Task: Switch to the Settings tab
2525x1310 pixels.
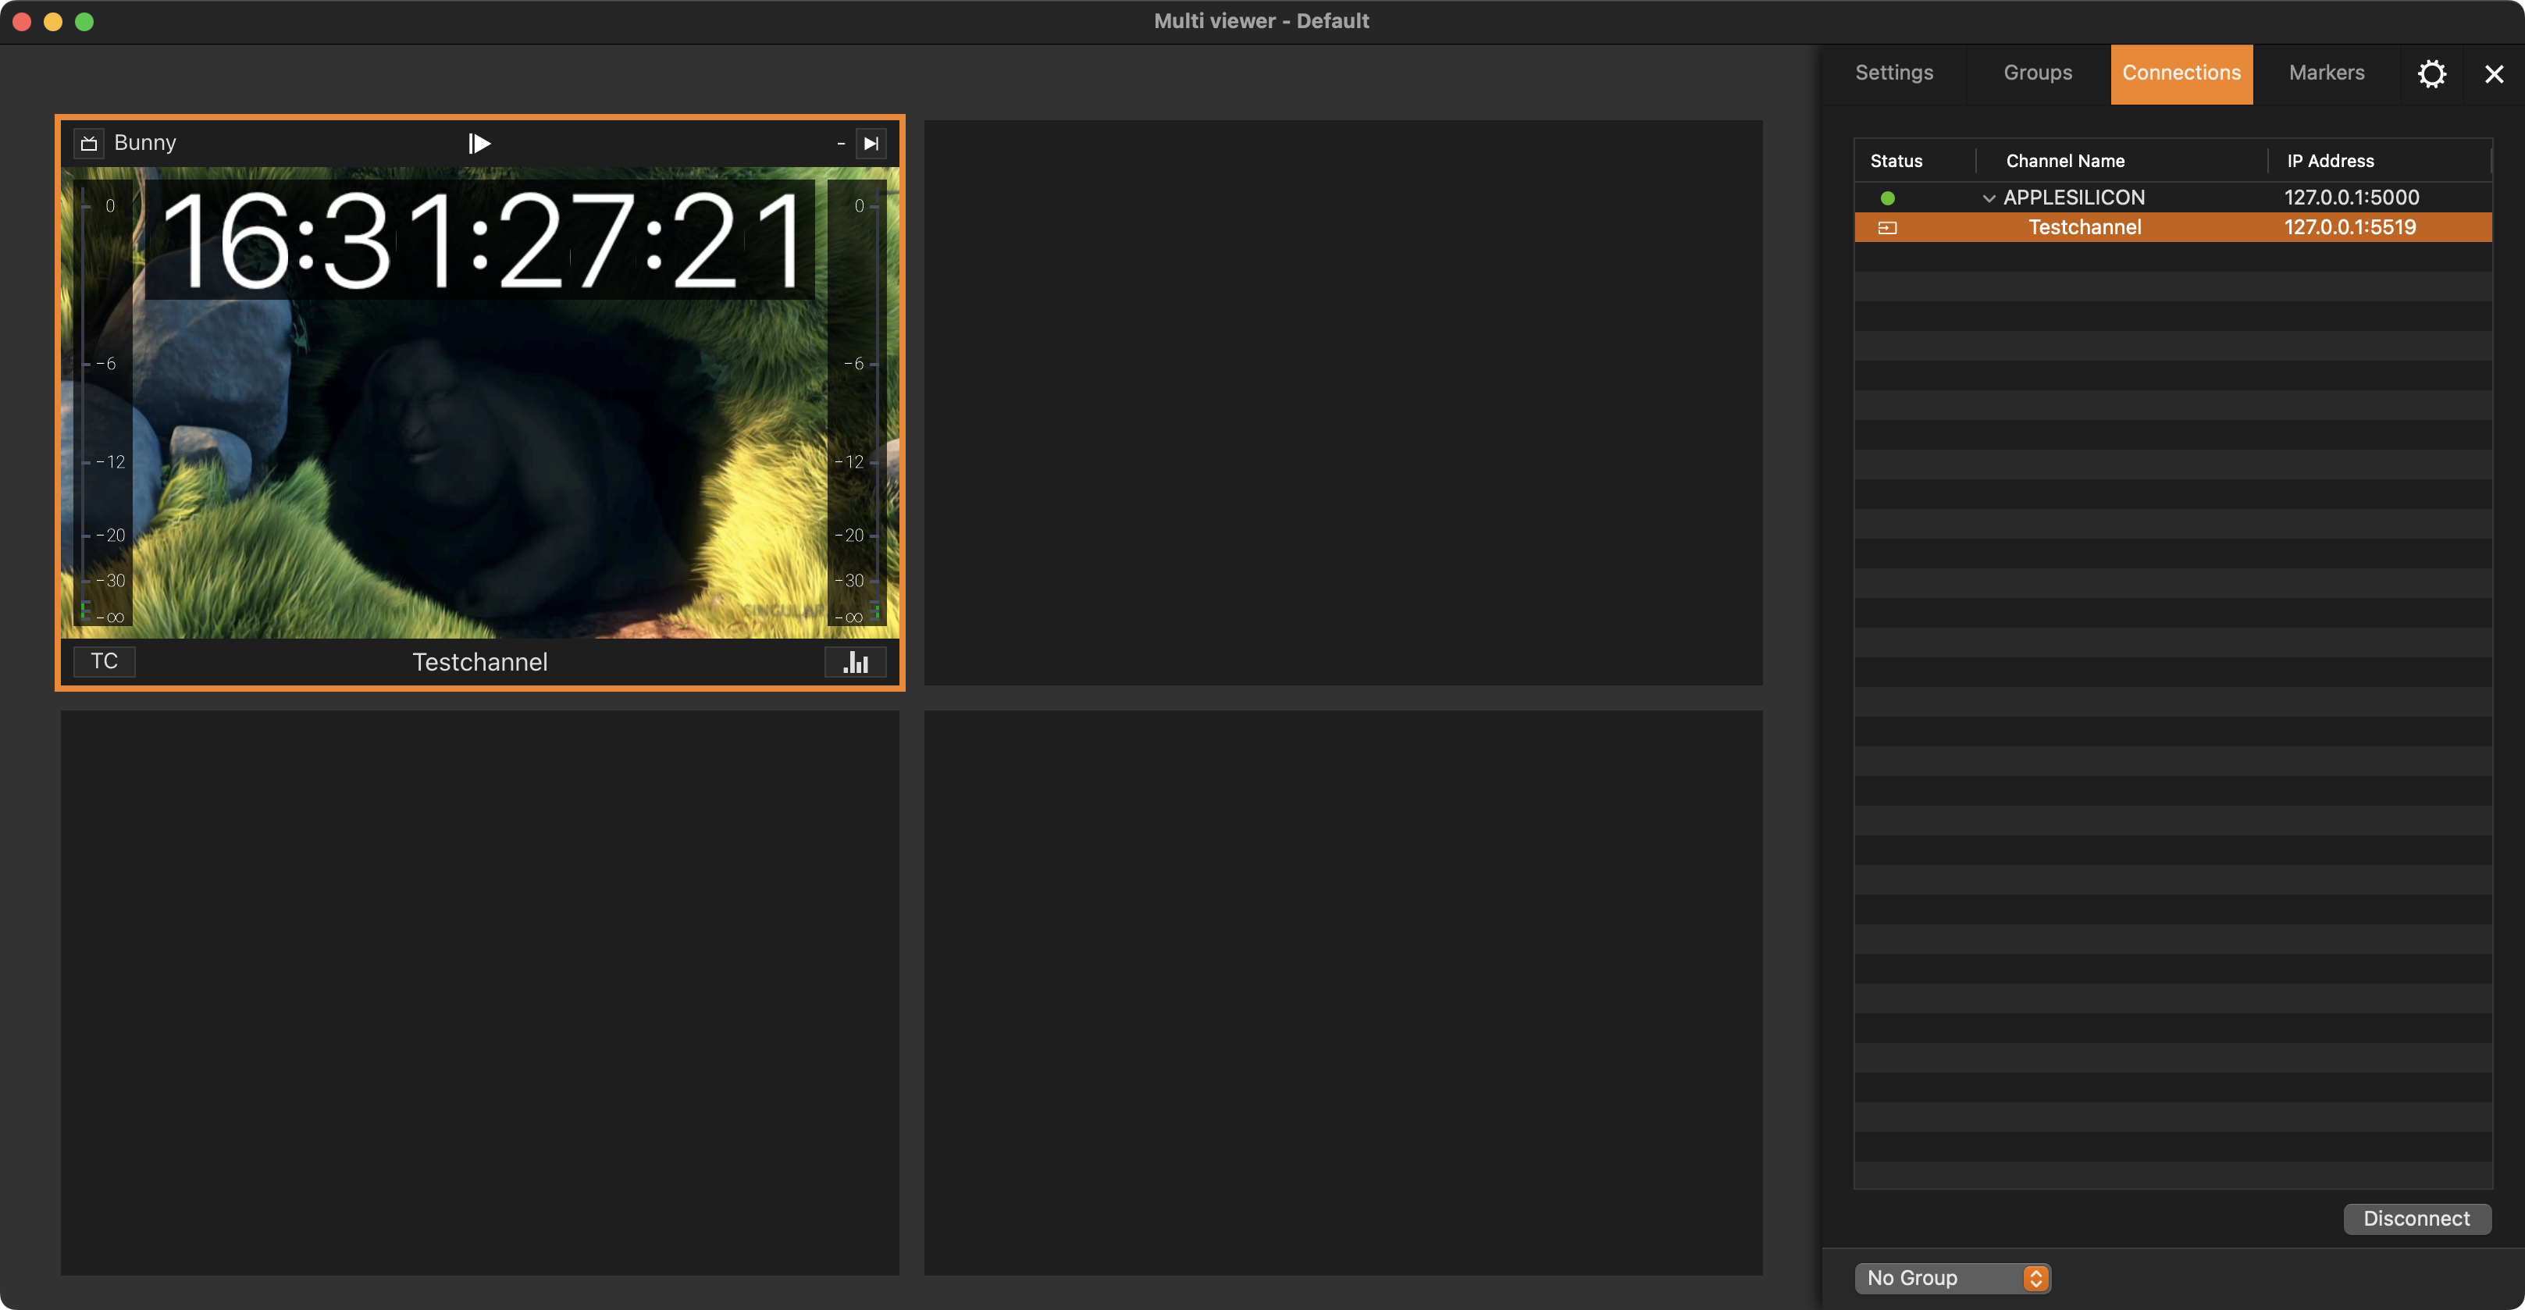Action: tap(1894, 73)
